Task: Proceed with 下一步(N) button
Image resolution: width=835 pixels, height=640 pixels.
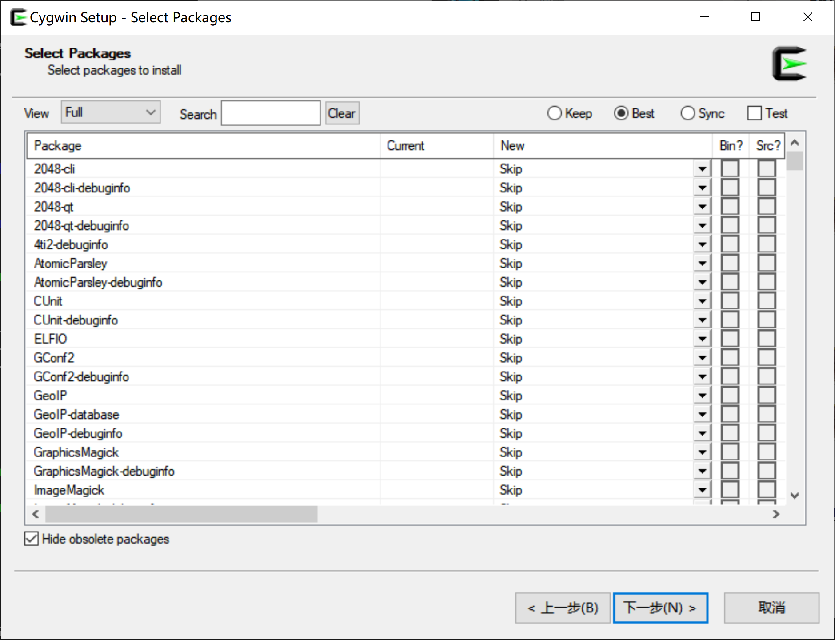Action: point(660,608)
